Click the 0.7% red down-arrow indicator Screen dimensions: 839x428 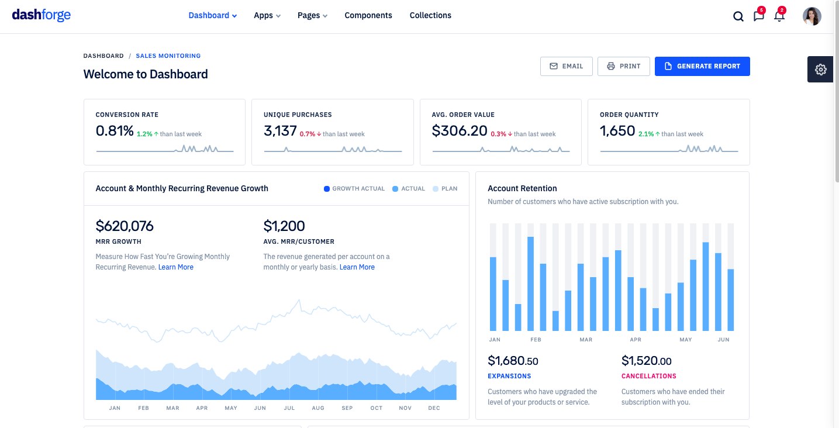click(x=311, y=134)
